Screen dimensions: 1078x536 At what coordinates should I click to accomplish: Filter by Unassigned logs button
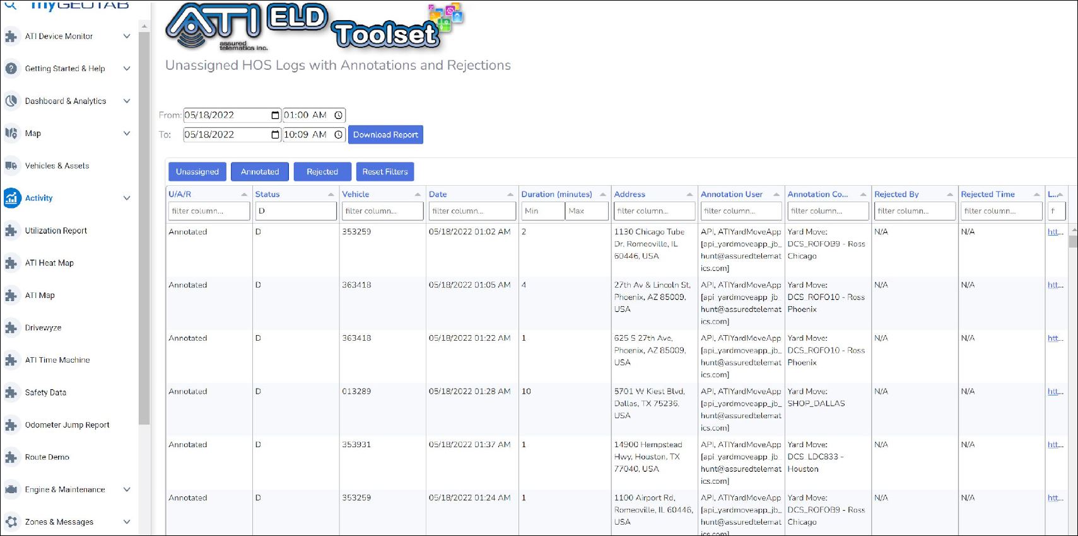pos(197,172)
